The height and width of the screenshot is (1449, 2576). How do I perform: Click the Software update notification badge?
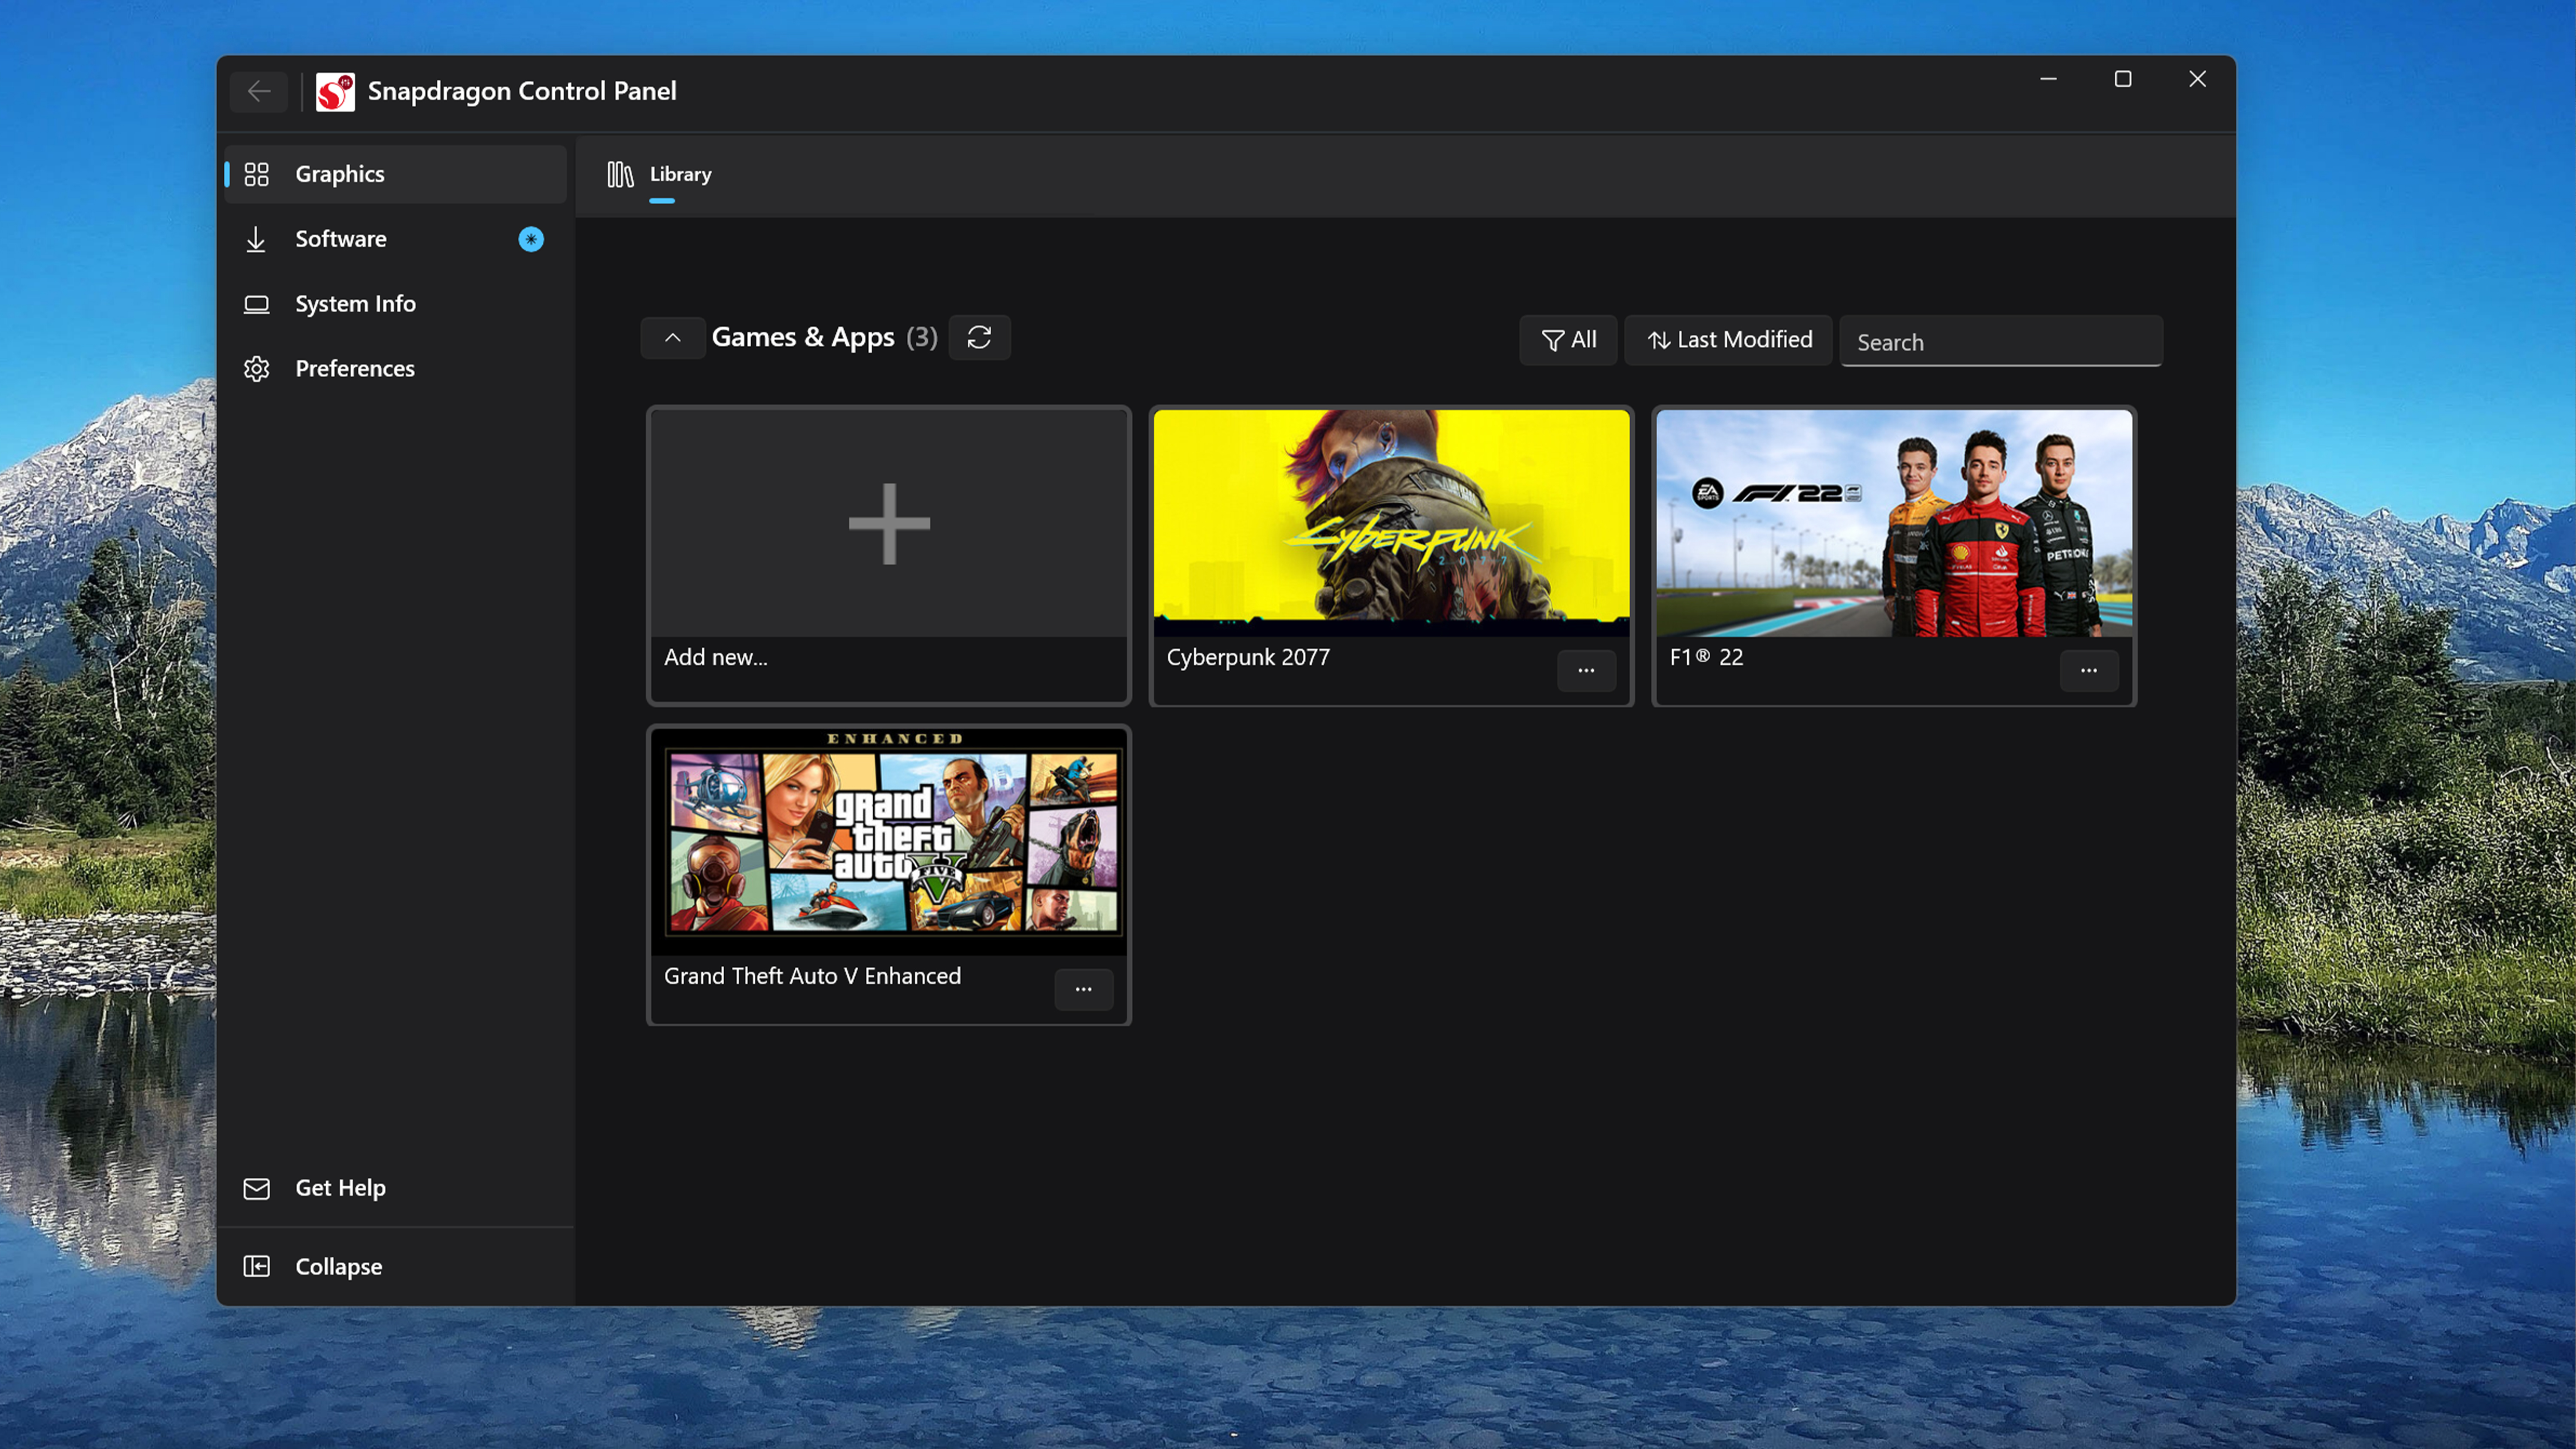531,239
